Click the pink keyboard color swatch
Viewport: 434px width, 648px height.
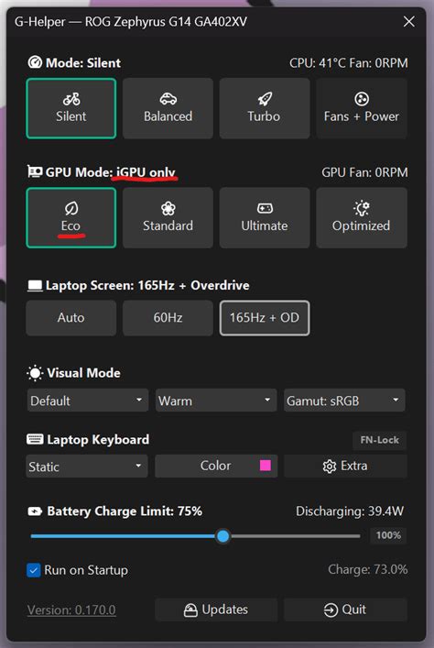(x=266, y=466)
